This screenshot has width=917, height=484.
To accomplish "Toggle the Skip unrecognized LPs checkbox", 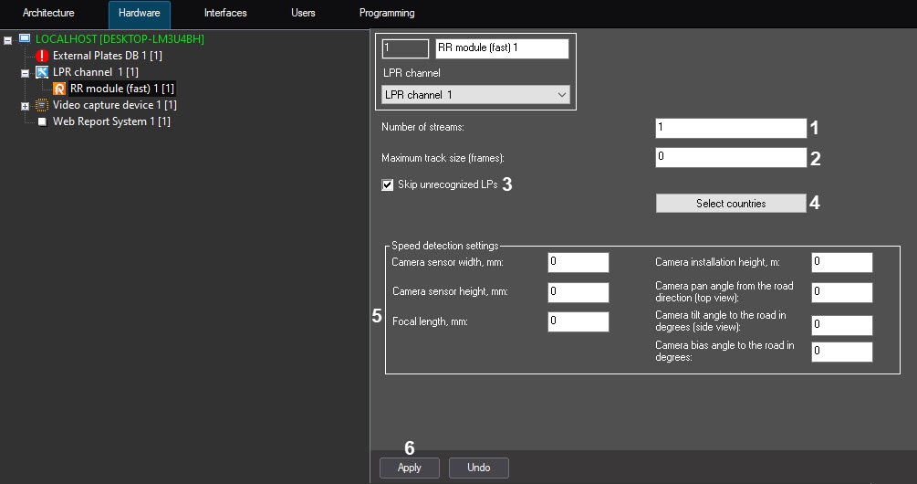I will tap(388, 184).
